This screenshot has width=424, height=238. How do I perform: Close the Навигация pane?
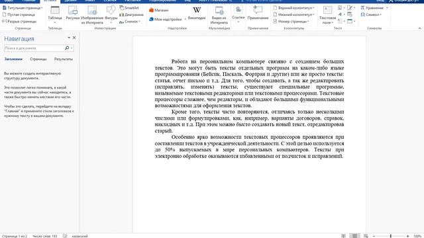pos(74,38)
